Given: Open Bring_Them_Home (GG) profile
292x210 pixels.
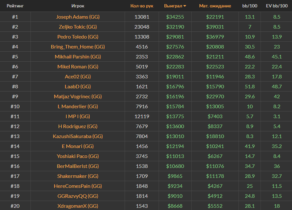Looking at the screenshot, I should pos(78,47).
